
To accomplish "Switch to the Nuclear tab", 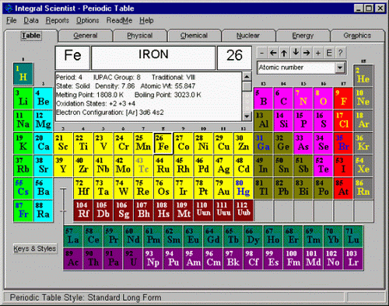I will (x=248, y=36).
